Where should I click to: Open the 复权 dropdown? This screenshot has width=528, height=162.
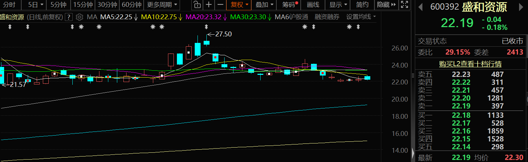pyautogui.click(x=239, y=5)
